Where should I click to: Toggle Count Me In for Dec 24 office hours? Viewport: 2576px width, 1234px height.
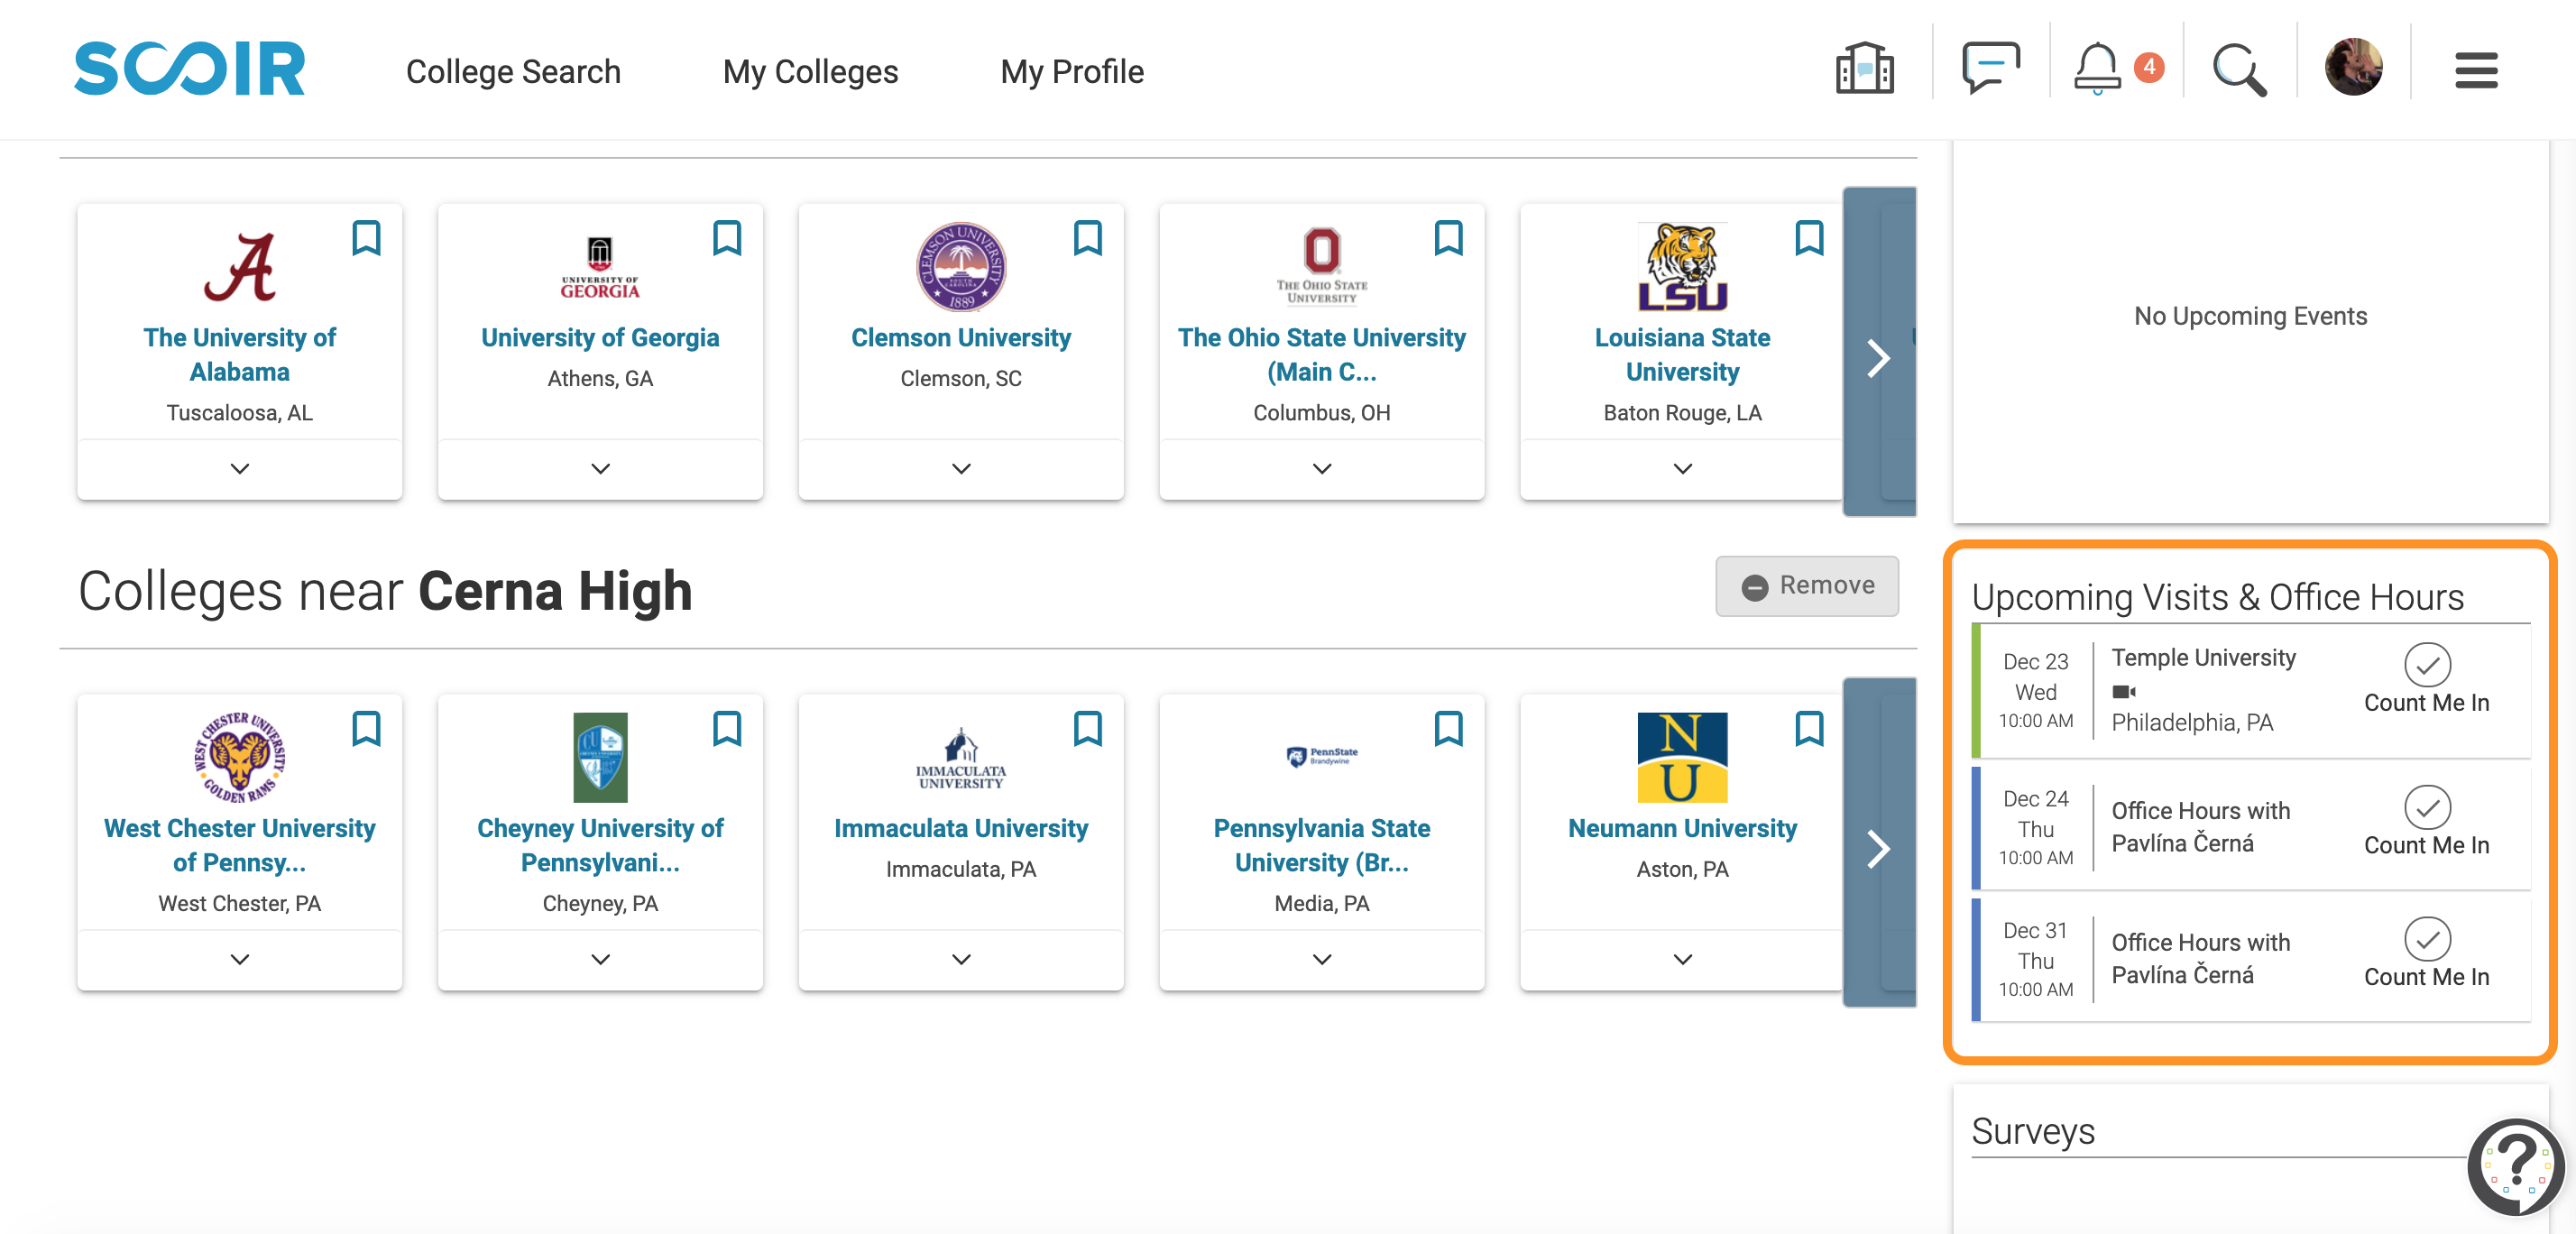[2426, 822]
